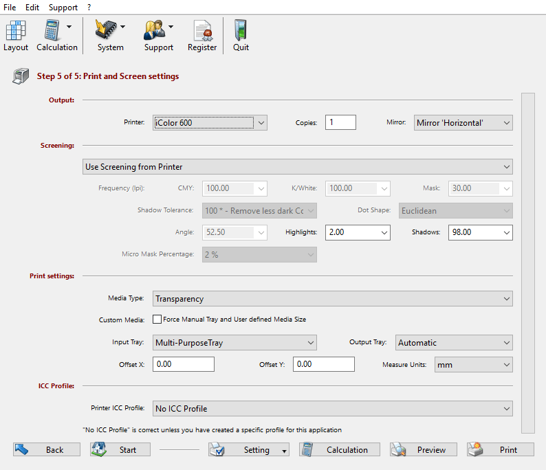Open the Highlights 2.00 dropdown
The image size is (546, 470).
coord(358,232)
